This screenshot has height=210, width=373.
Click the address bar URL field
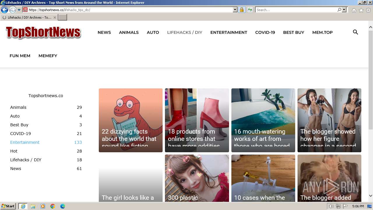tap(131, 10)
